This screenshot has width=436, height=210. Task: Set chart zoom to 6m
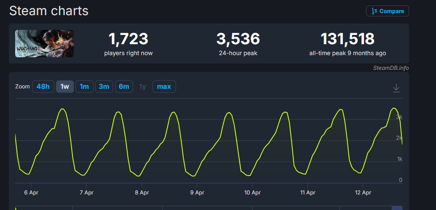(124, 86)
